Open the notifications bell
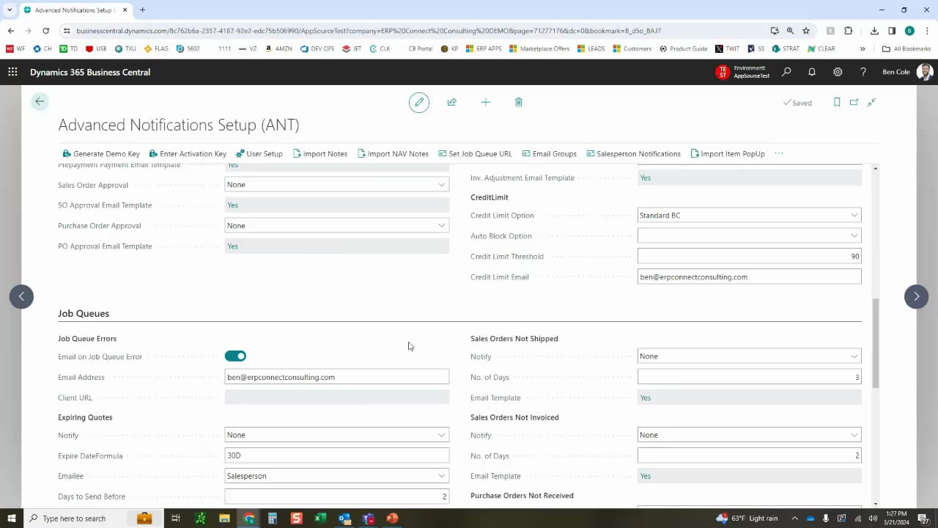This screenshot has height=528, width=938. [x=812, y=72]
